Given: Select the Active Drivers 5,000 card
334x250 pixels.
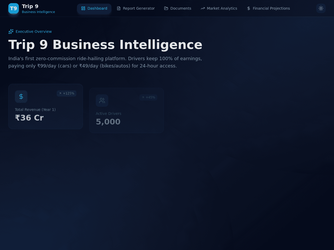Looking at the screenshot, I should (x=127, y=110).
